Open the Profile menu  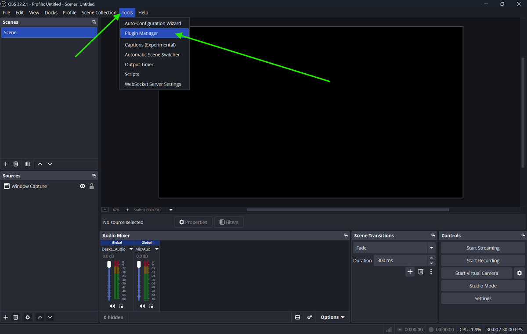[x=69, y=12]
